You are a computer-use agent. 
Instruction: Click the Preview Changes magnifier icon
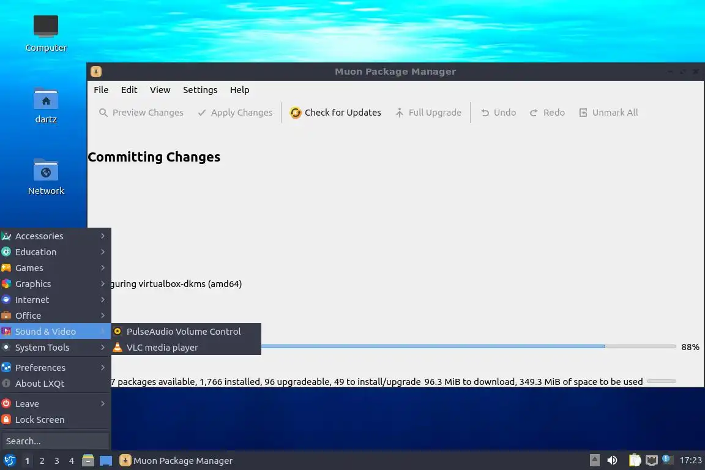103,113
